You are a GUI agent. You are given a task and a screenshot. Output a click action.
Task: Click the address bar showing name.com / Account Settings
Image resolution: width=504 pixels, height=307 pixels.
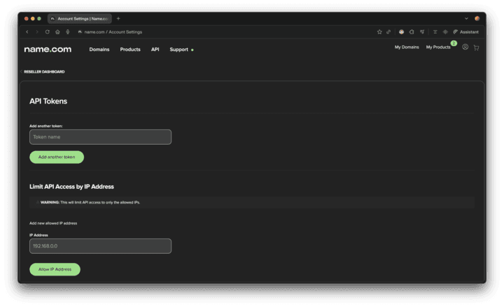pyautogui.click(x=113, y=32)
